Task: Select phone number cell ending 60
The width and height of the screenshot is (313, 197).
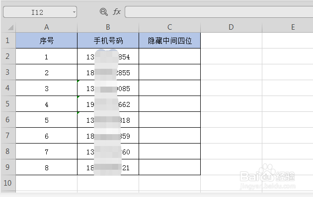Action: 108,151
